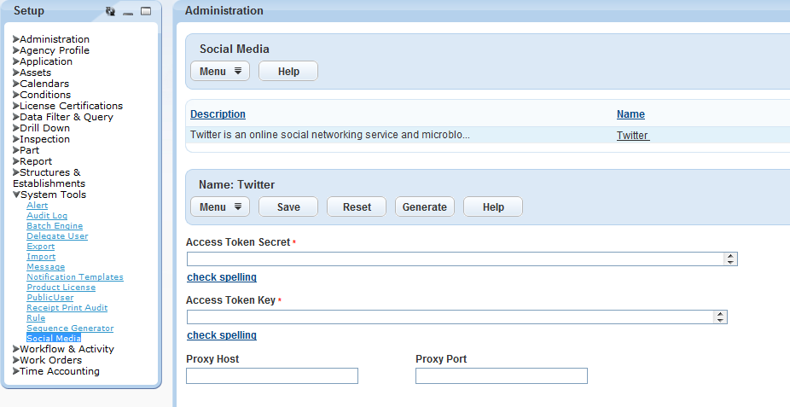Screen dimensions: 790x407
Task: Click into the Proxy Host field
Action: point(272,376)
